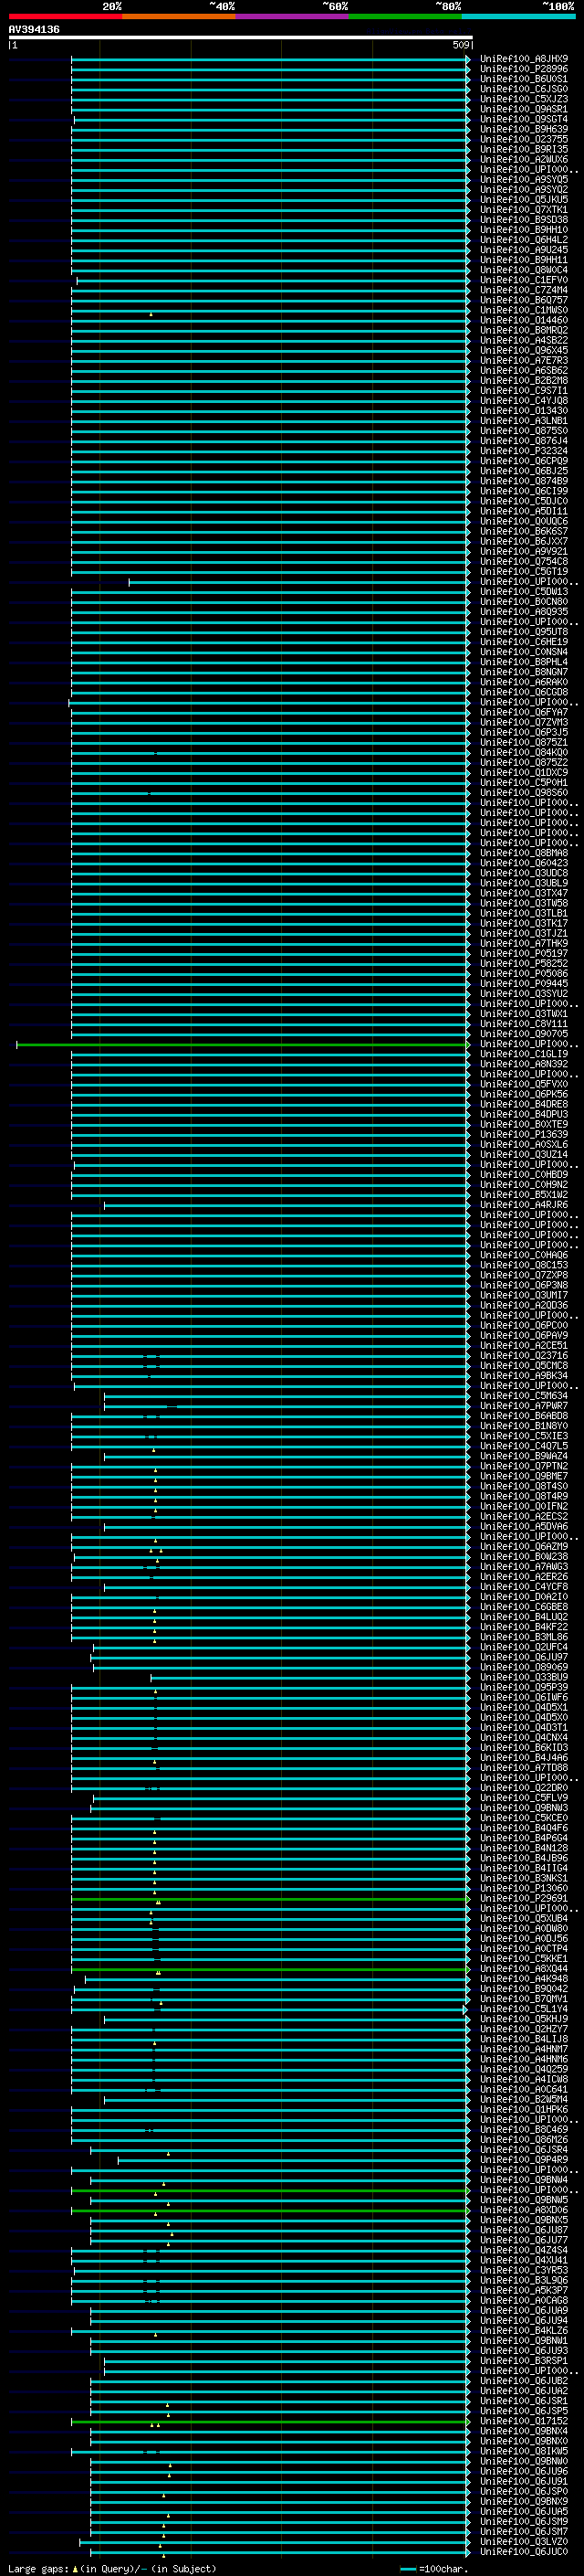Select the UniRef100_C6JSG0 label
This screenshot has width=584, height=2576.
click(x=523, y=89)
